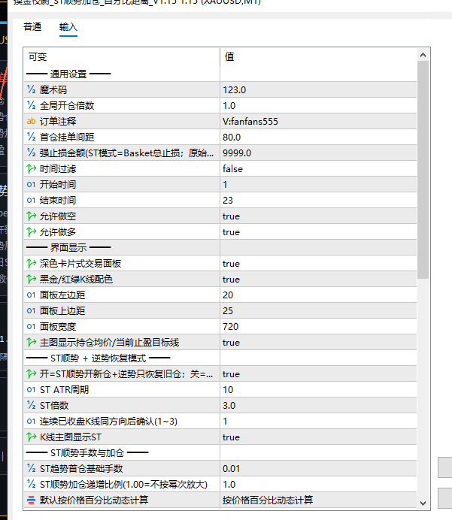This screenshot has width=452, height=520.
Task: Click the vertical scrollbar thumb
Action: pyautogui.click(x=423, y=170)
